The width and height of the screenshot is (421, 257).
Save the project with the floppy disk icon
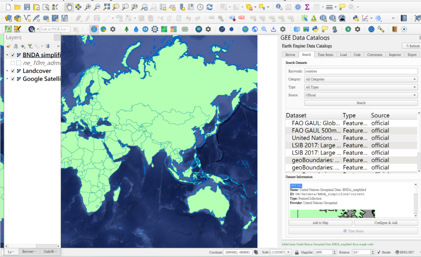(27, 7)
